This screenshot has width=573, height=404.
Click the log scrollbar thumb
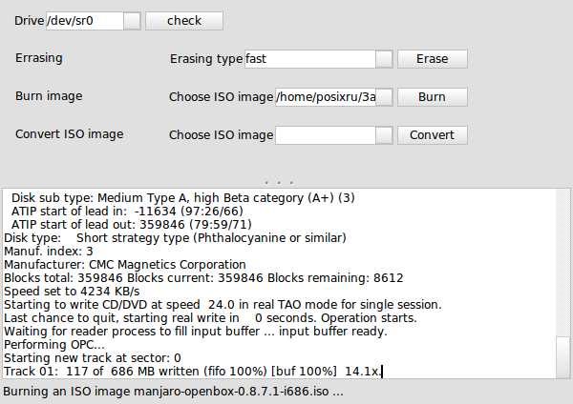click(562, 357)
